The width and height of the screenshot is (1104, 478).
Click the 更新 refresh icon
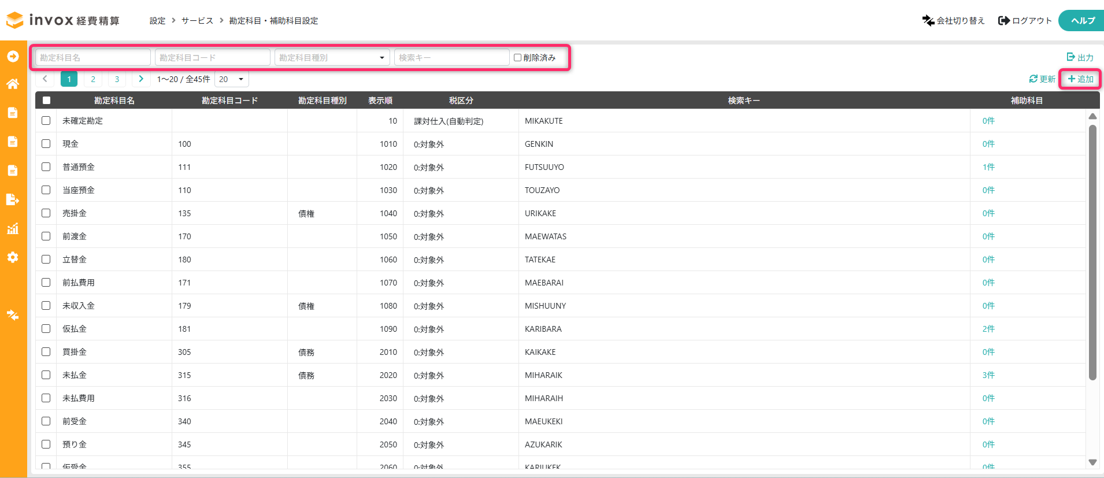[1033, 79]
